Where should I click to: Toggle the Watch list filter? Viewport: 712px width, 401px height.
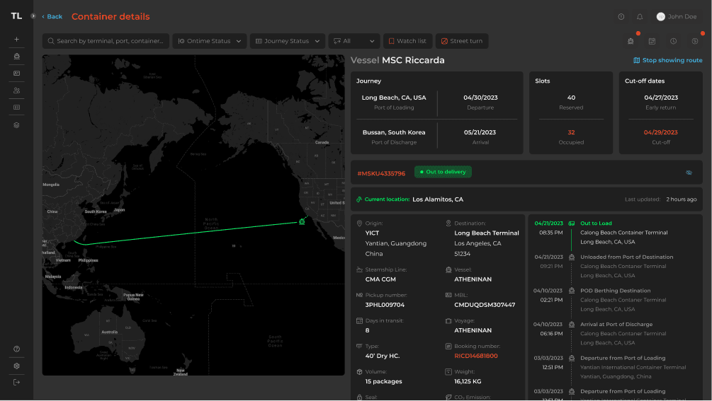(x=407, y=41)
